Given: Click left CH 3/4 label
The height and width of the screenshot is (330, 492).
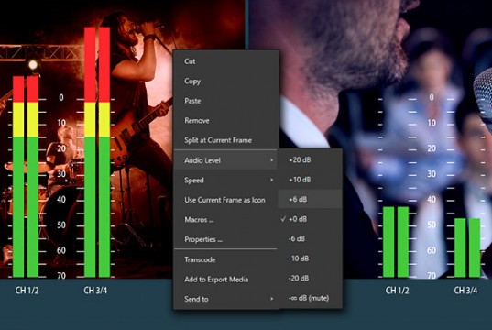Looking at the screenshot, I should 95,291.
